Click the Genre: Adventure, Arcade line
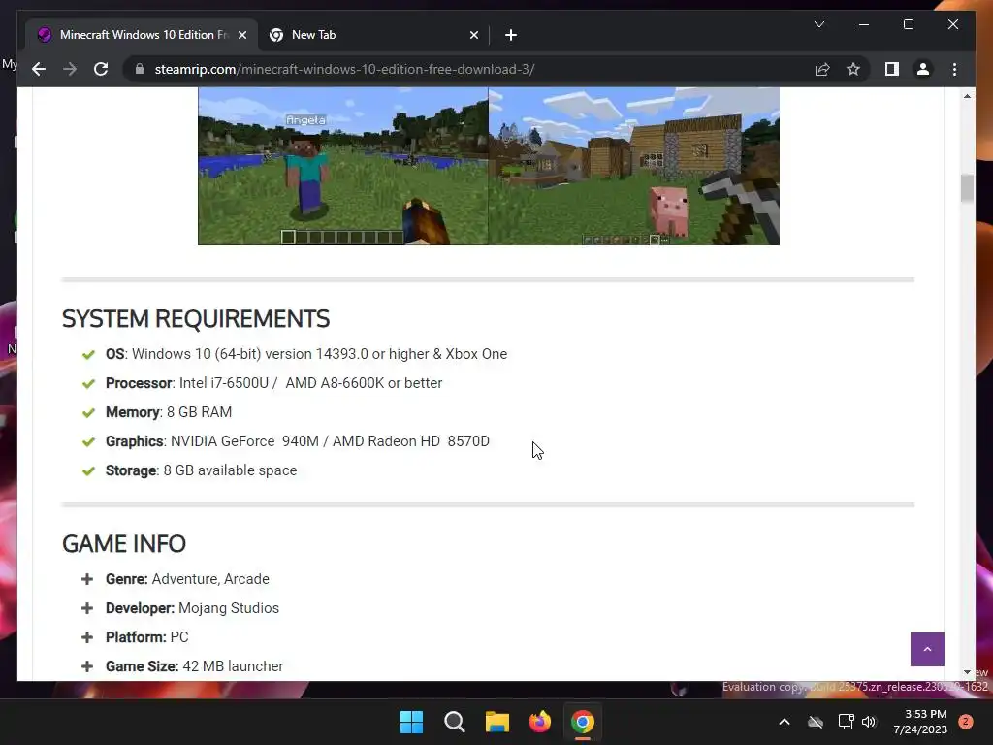Screen dimensions: 993x745 tap(187, 579)
